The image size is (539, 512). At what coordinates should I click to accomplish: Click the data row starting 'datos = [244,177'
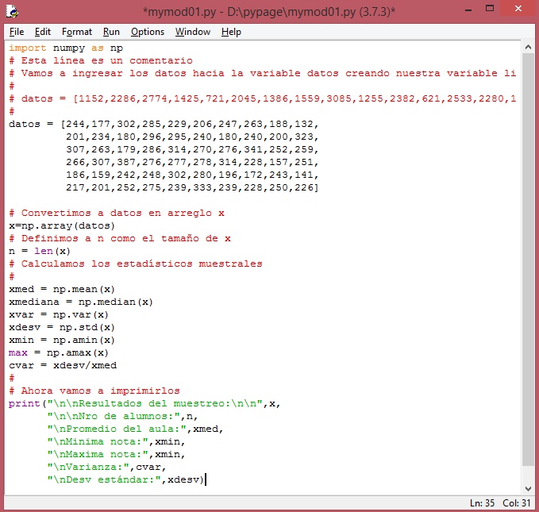pos(164,124)
